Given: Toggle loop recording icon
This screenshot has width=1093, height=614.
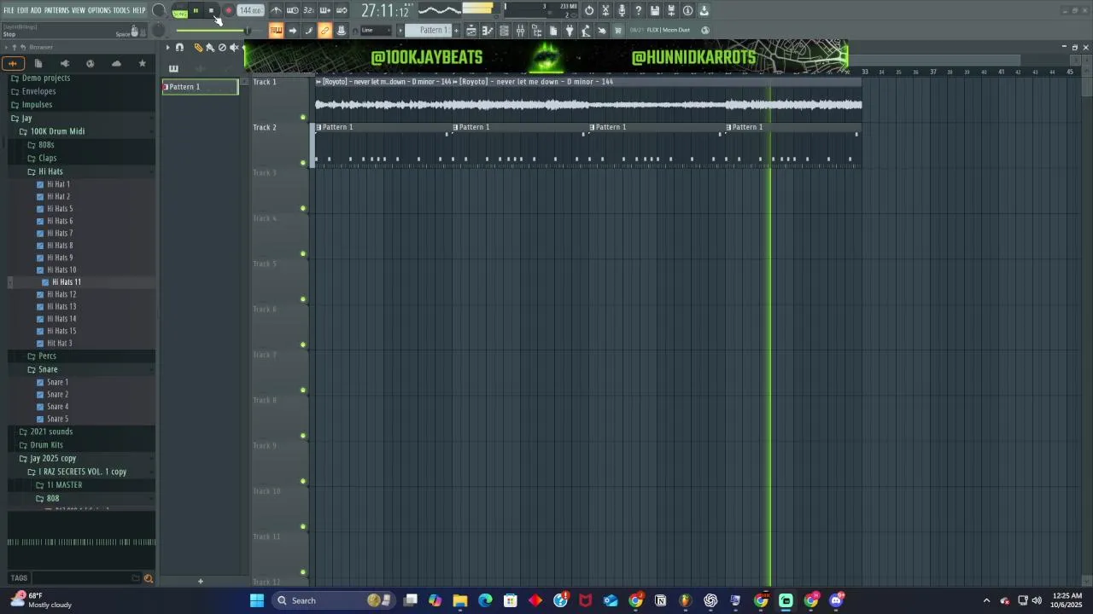Looking at the screenshot, I should 342,10.
